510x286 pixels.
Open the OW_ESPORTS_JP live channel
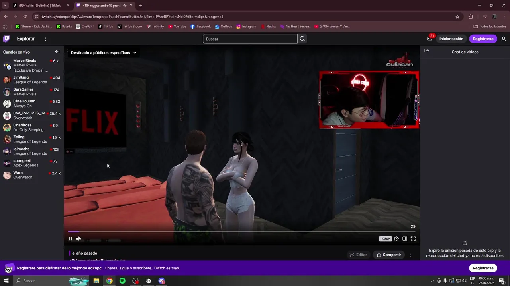(x=32, y=116)
